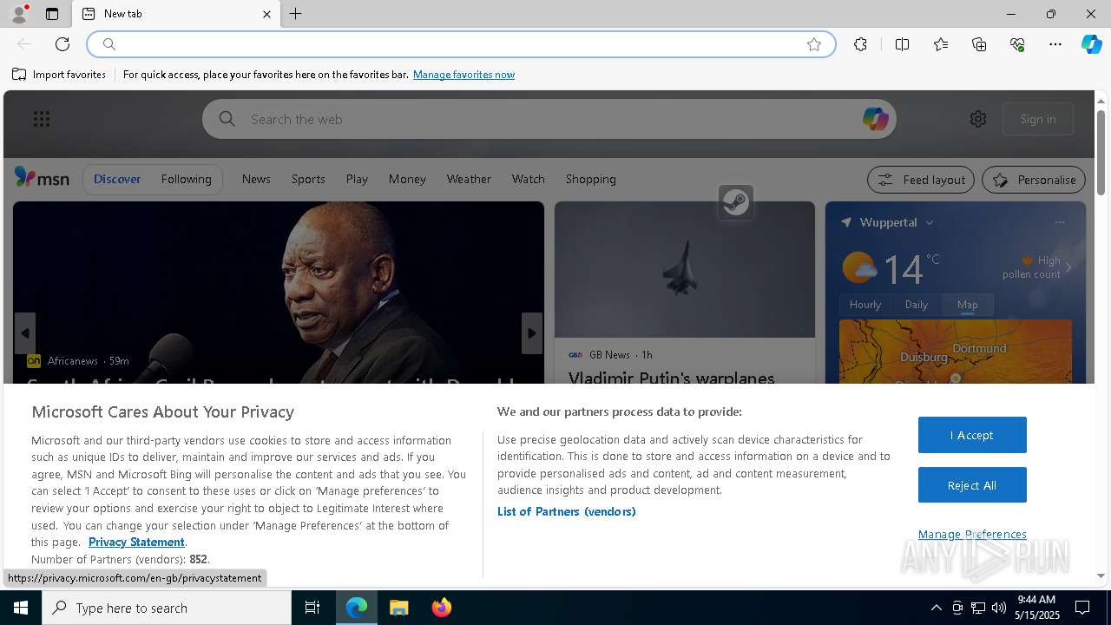Open Manage Preferences link
This screenshot has height=625, width=1111.
pyautogui.click(x=972, y=534)
